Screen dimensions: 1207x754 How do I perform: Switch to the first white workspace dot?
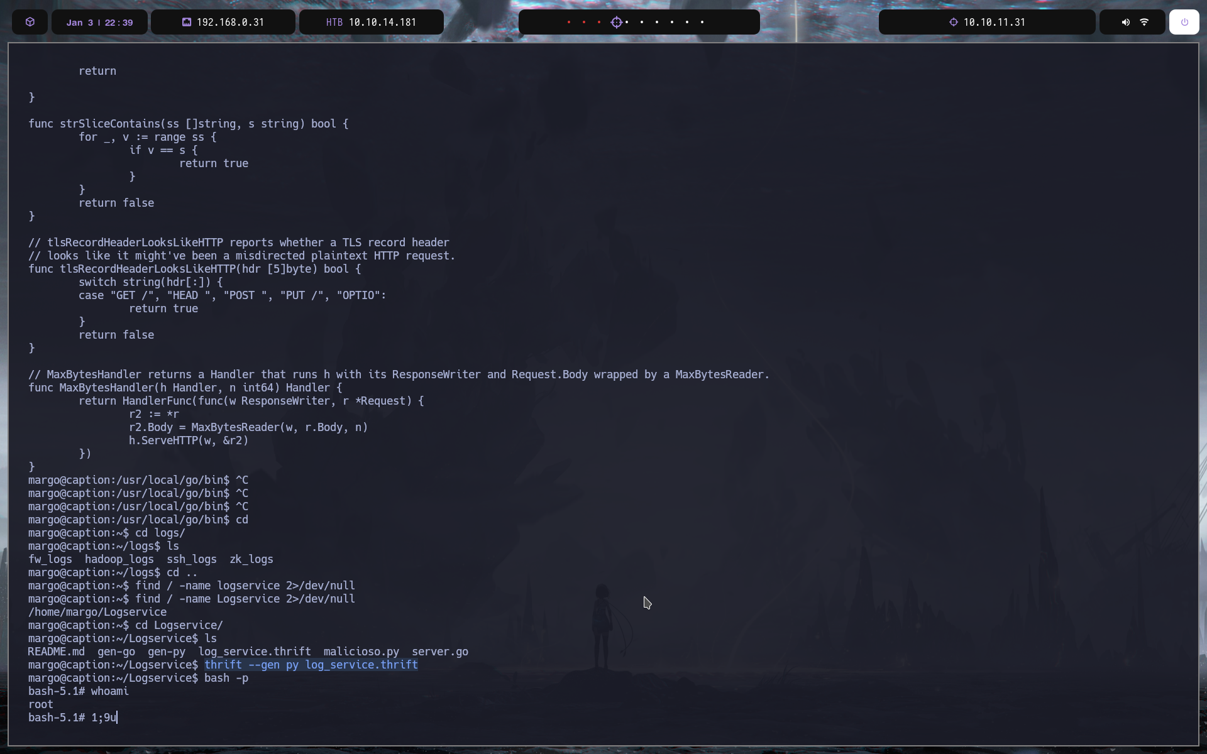pyautogui.click(x=627, y=22)
